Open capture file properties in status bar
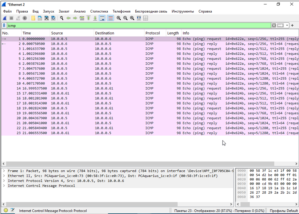The image size is (299, 214). [x=13, y=210]
